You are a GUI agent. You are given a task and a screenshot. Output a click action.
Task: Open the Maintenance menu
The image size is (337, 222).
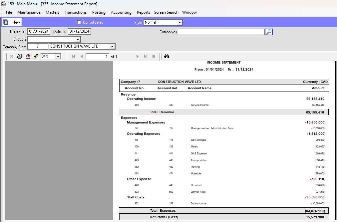coord(29,12)
